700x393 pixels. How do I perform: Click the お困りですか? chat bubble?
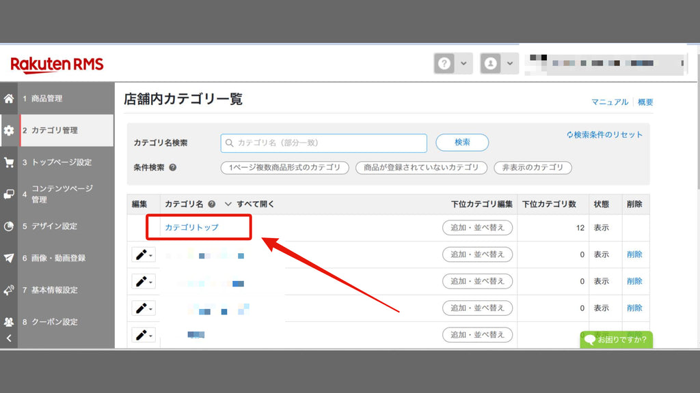[x=616, y=340]
